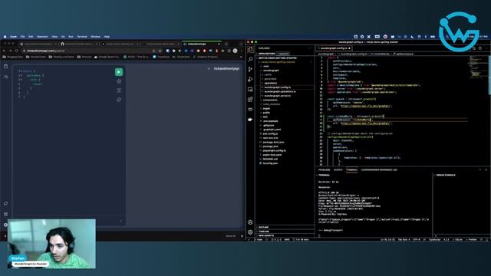Expand the node_modules folder in Explorer
Image resolution: width=491 pixels, height=276 pixels.
pyautogui.click(x=271, y=104)
